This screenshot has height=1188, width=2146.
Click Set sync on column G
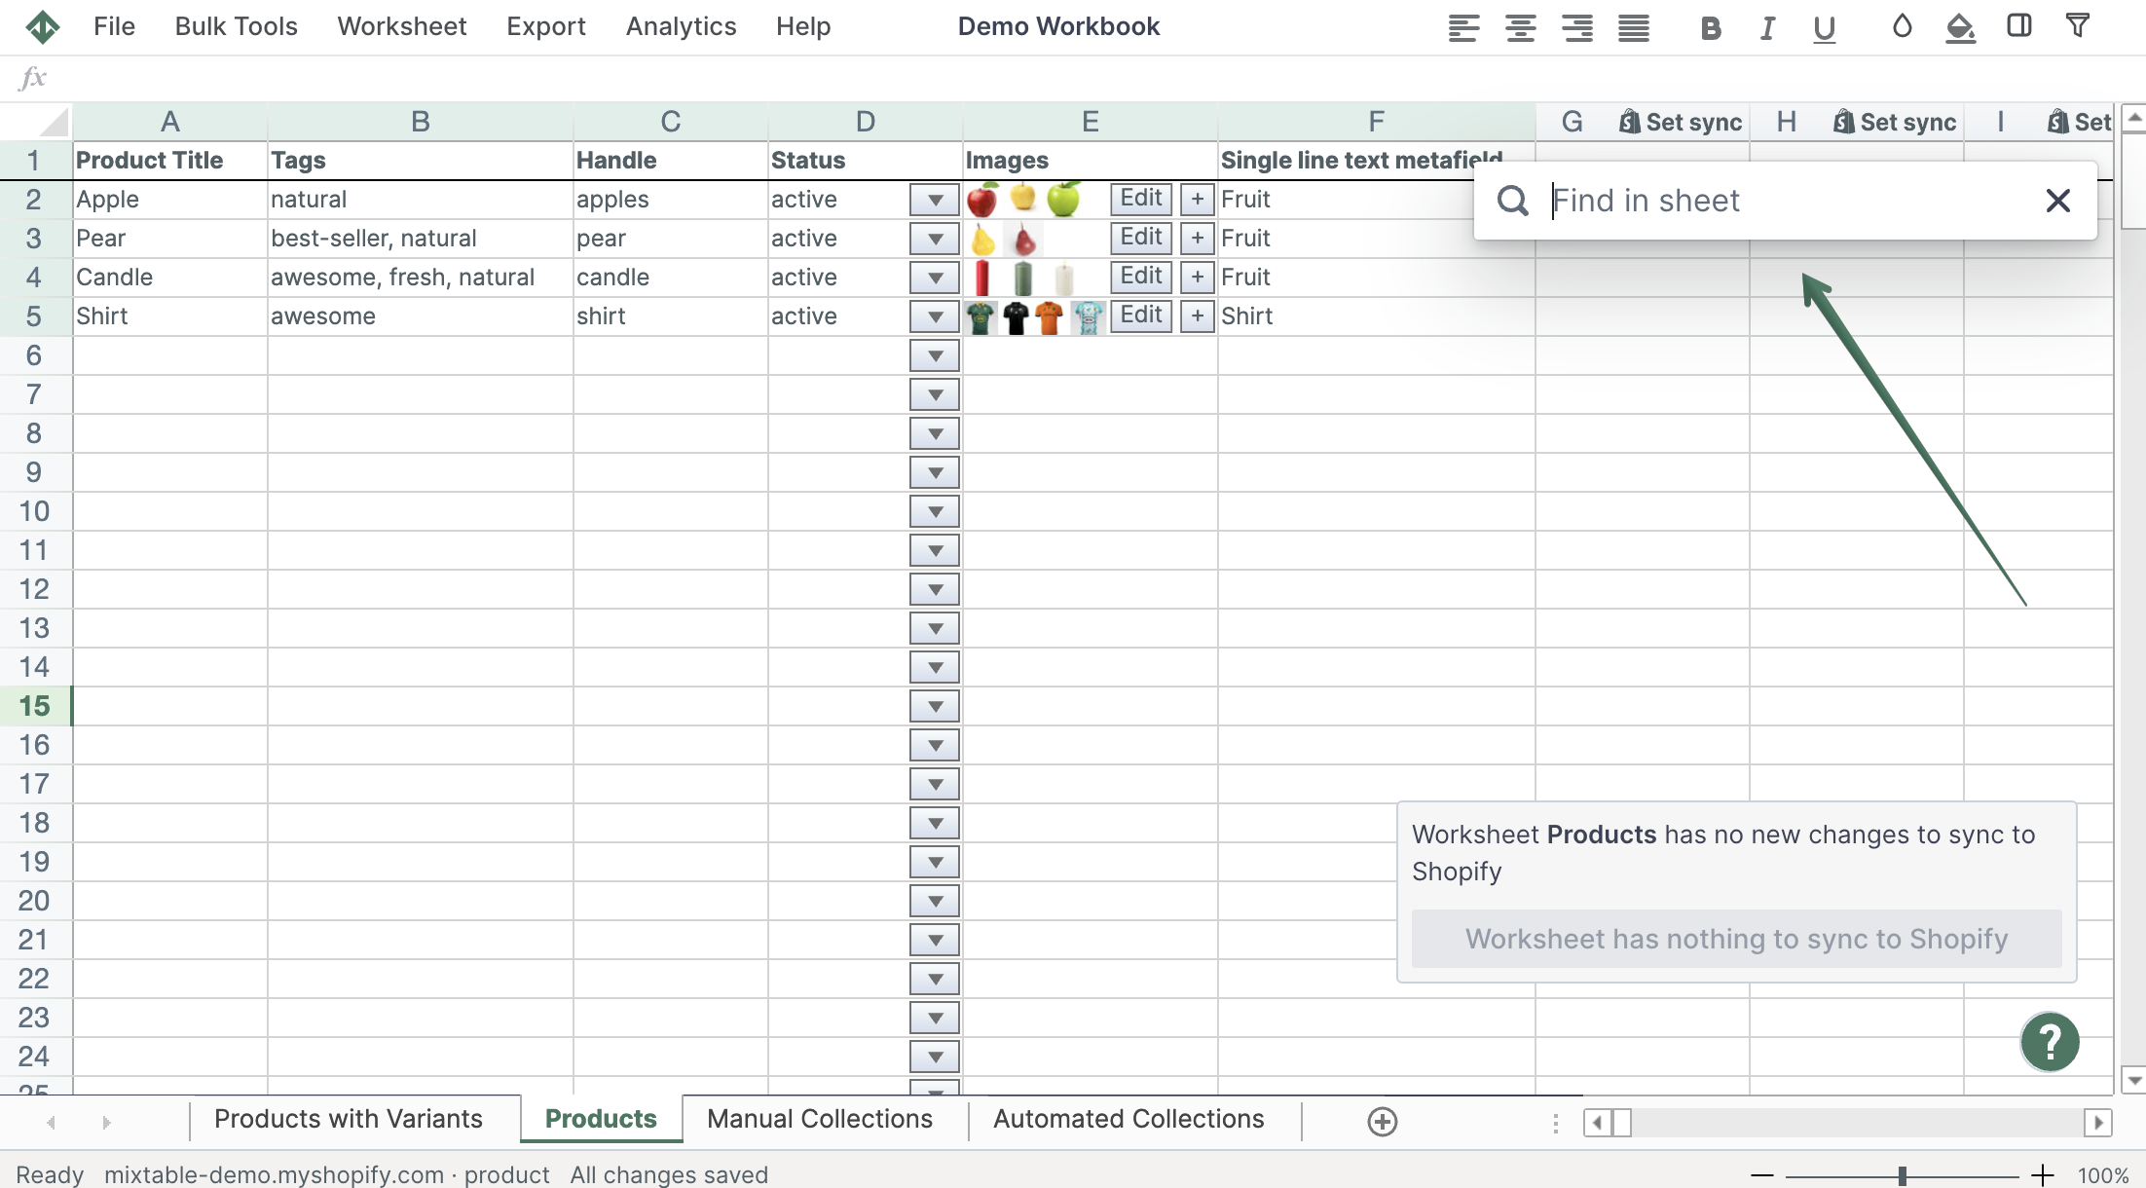1681,122
